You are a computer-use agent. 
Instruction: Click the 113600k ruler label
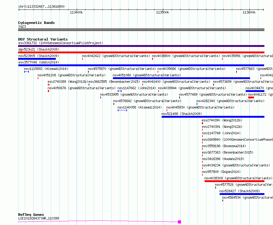tap(249, 12)
